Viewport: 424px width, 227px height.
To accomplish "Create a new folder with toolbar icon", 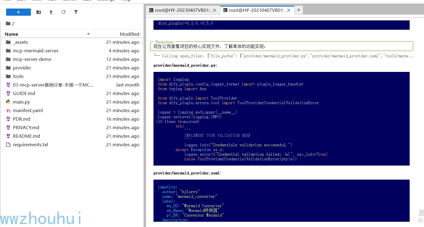I will coord(39,12).
